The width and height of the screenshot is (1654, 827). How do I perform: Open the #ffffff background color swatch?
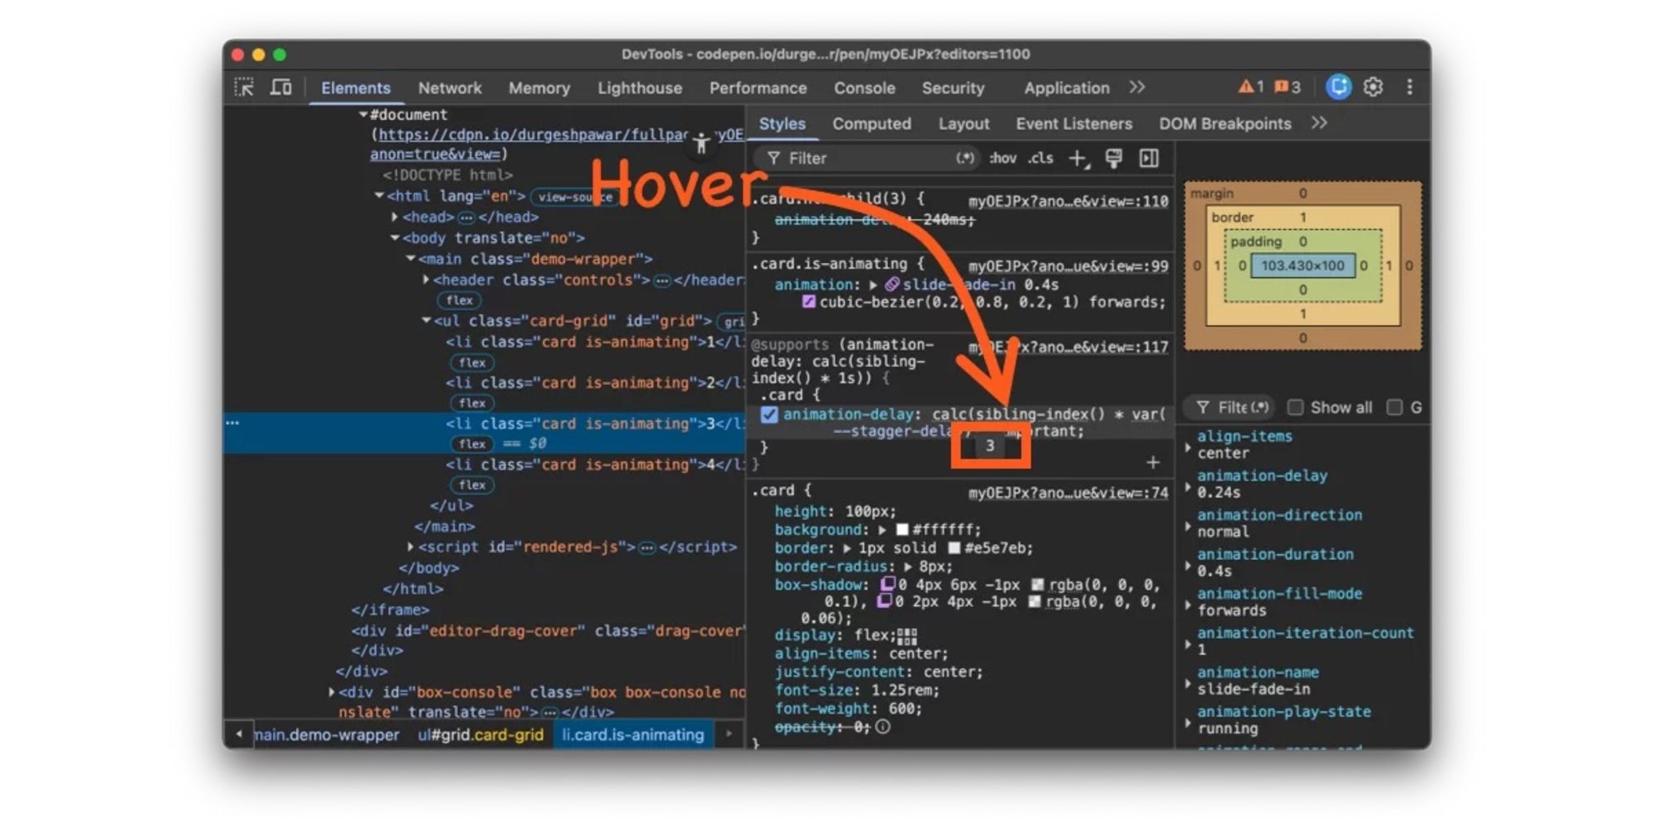click(902, 530)
